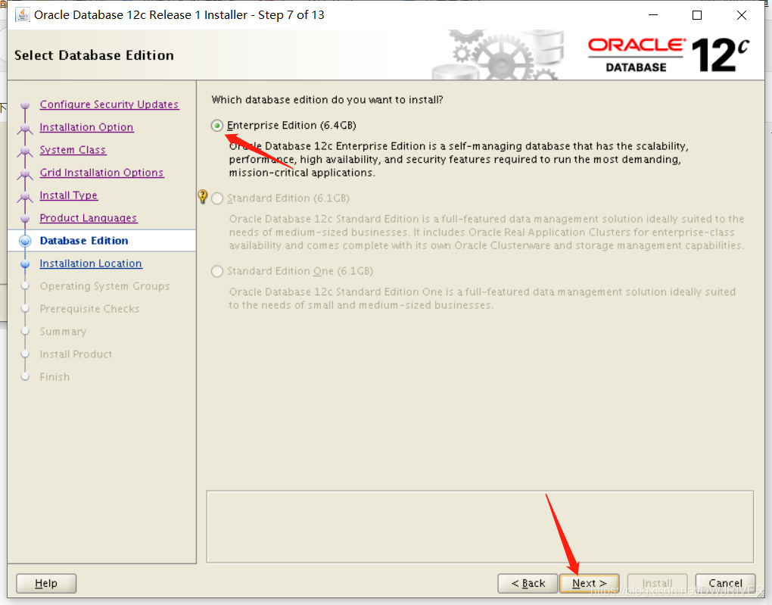The height and width of the screenshot is (605, 772).
Task: Click Database Edition step bullet icon
Action: pos(25,241)
